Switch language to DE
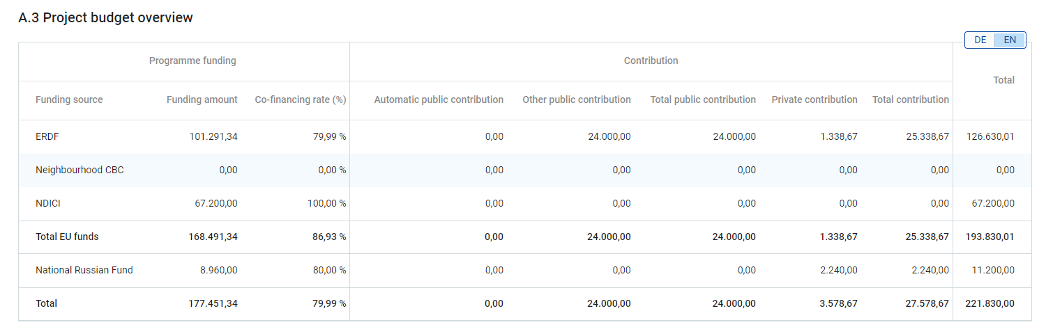Screen dimensions: 1046x327 pos(980,40)
